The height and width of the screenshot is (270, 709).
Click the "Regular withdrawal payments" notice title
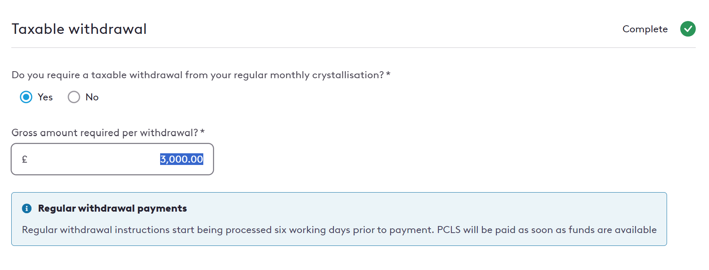click(x=112, y=209)
